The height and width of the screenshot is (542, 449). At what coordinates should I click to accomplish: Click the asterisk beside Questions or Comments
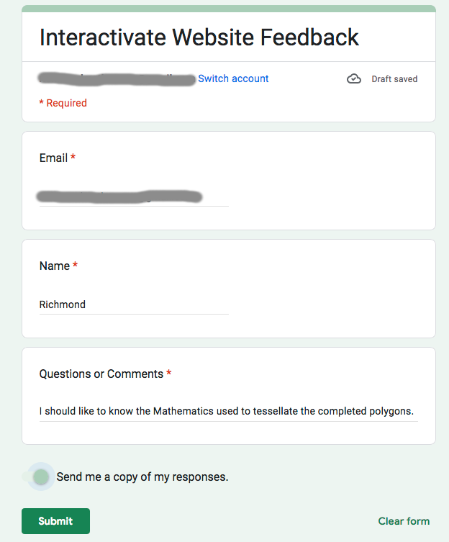[169, 374]
